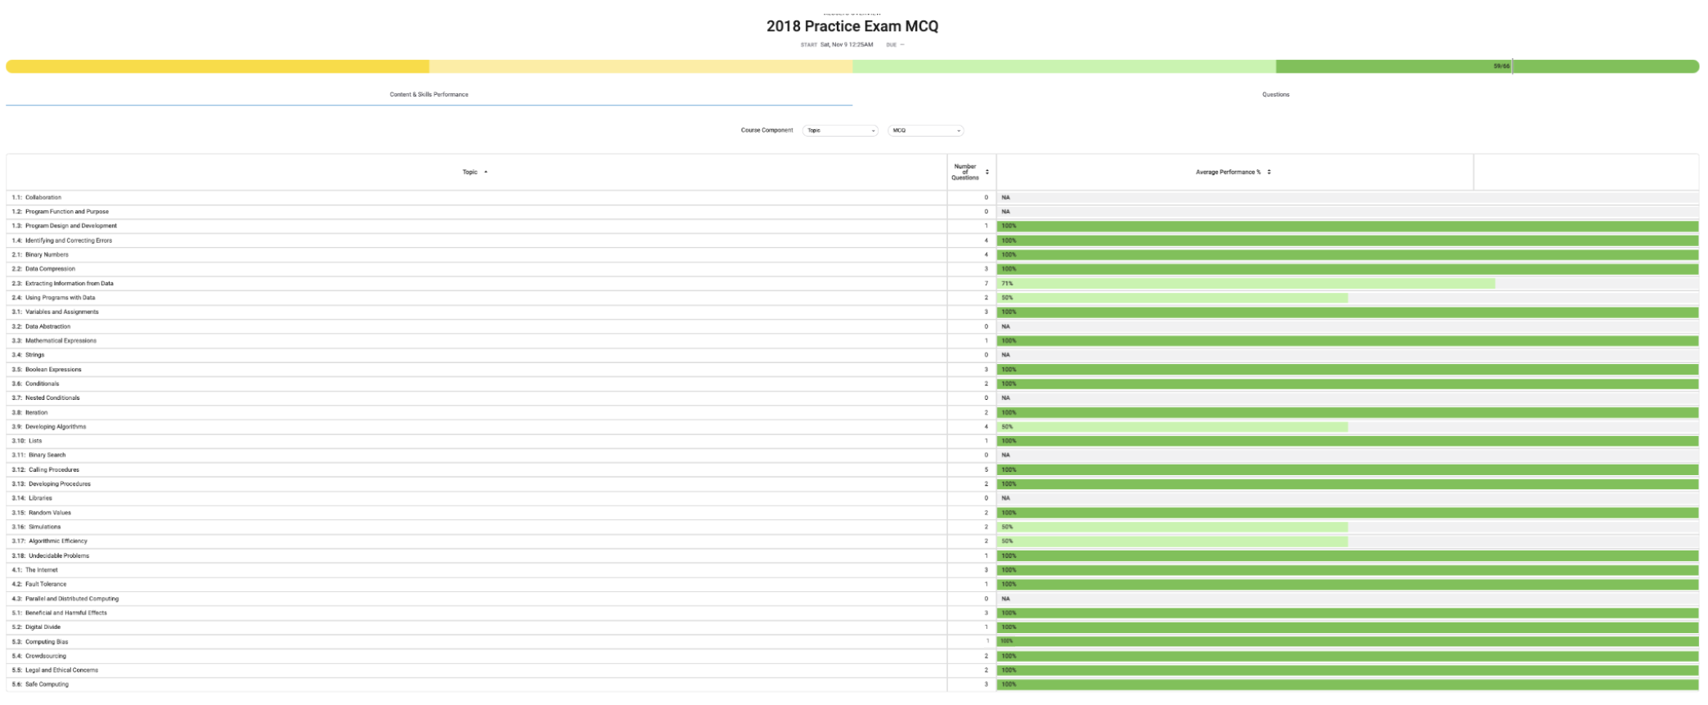Click 3.12: Calling Procedures
Screen dimensions: 1708x705
(45, 469)
